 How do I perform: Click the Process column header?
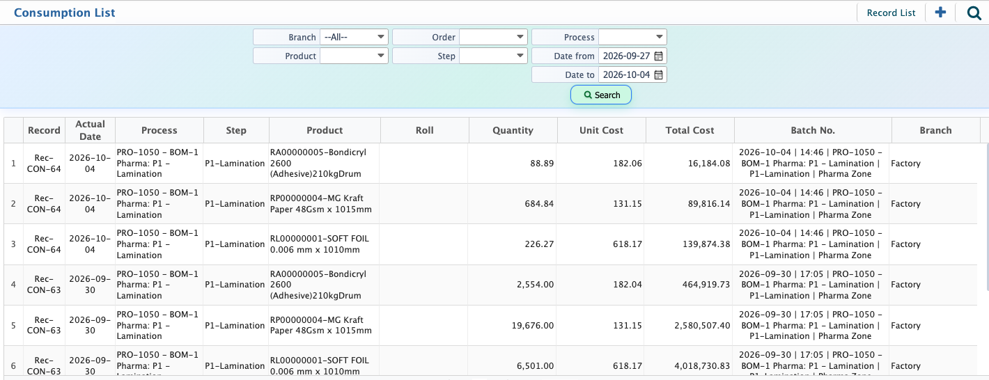click(x=159, y=130)
